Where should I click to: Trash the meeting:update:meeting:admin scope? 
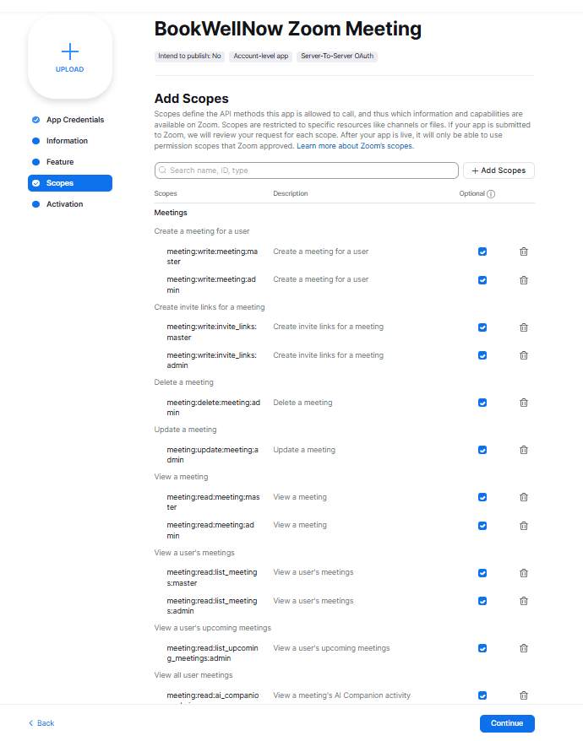coord(523,450)
